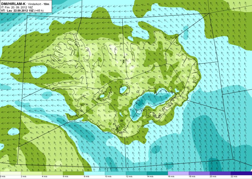Pick the pale cyan 8–10 m/s legend swatch
252x179 pixels.
[x=94, y=173]
